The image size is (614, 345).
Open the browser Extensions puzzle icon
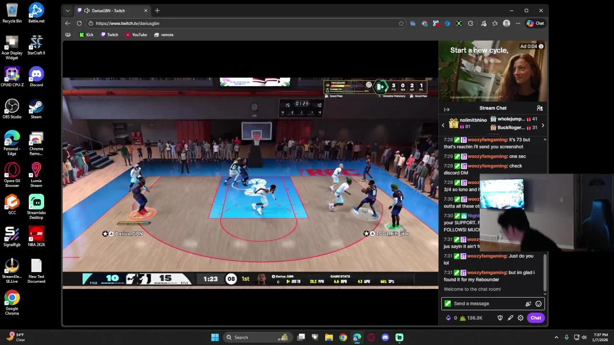point(470,23)
